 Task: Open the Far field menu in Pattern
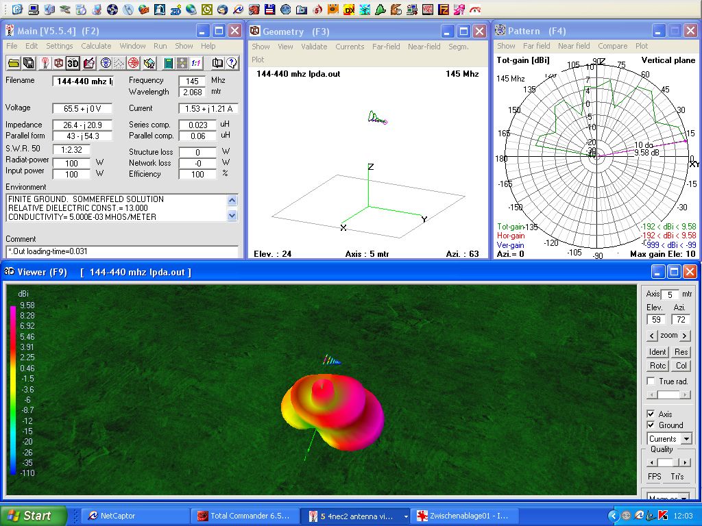tap(536, 46)
